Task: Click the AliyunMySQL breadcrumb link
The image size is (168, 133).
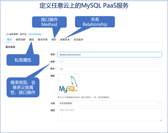Action: (x=35, y=34)
